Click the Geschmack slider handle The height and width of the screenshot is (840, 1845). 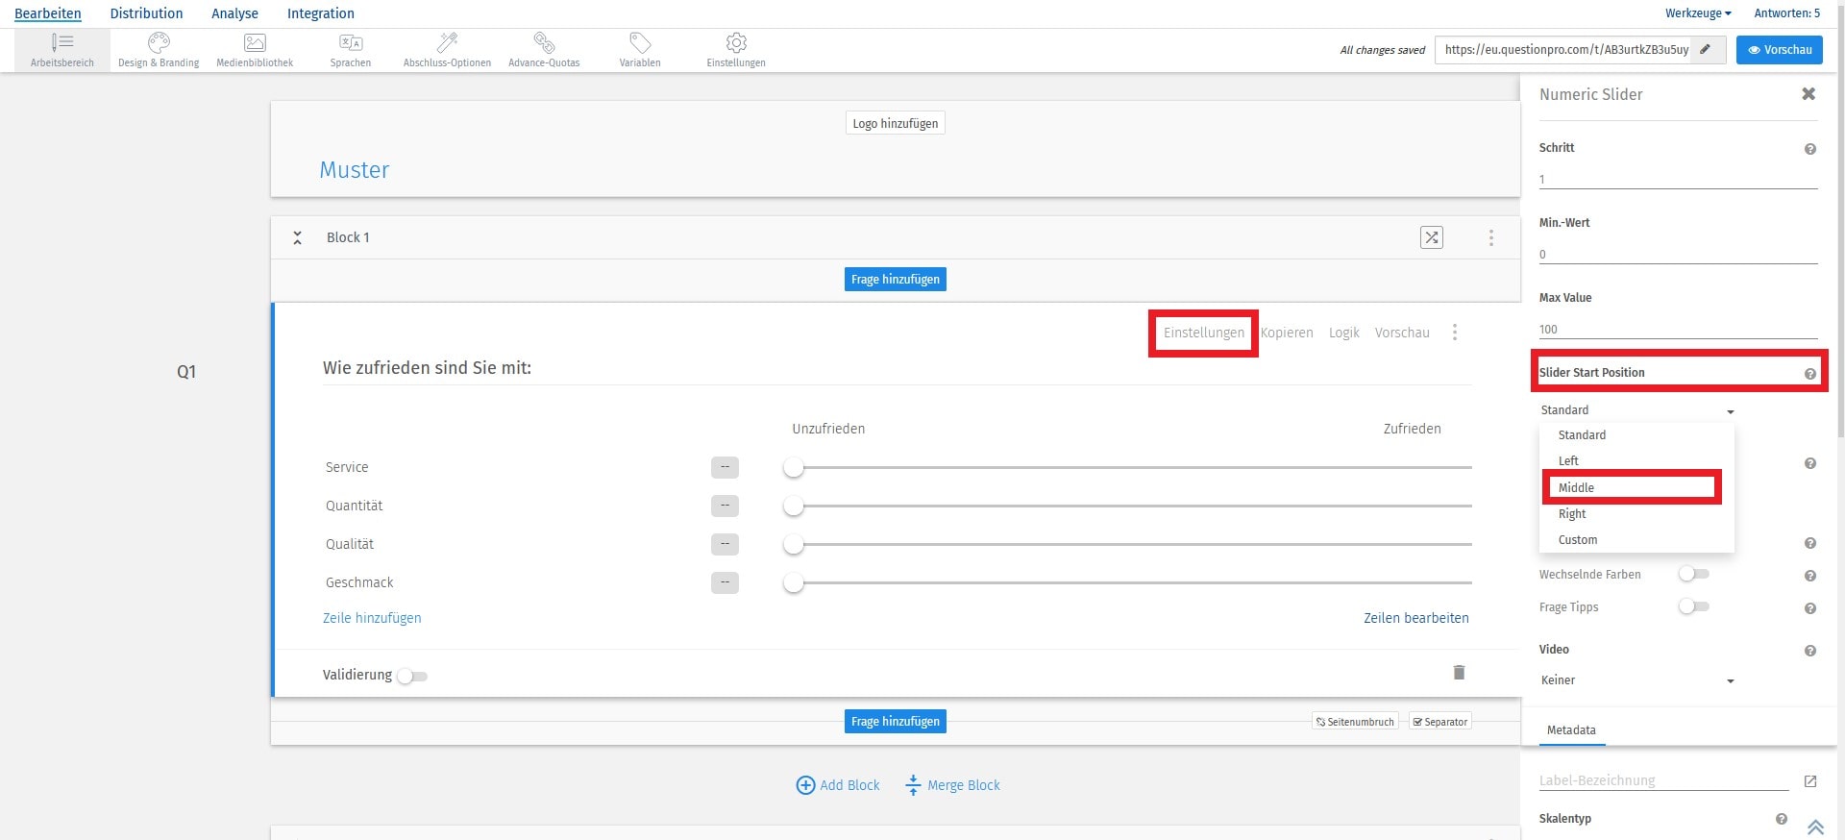point(793,582)
